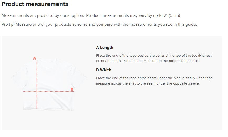Viewport: 228px width, 137px height.
Task: Click the red letter A marker
Action: click(34, 58)
